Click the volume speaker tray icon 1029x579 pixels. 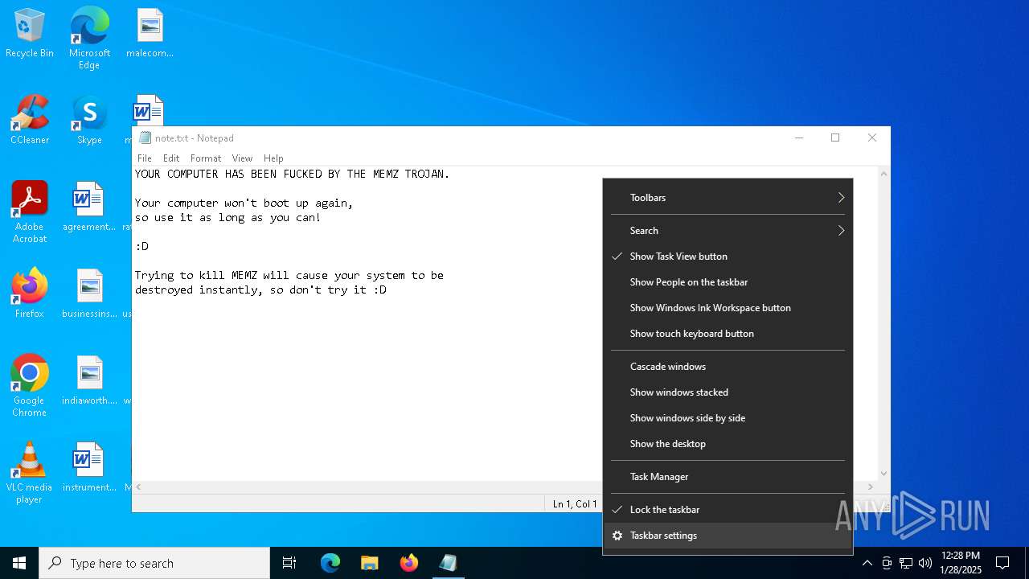pyautogui.click(x=925, y=563)
